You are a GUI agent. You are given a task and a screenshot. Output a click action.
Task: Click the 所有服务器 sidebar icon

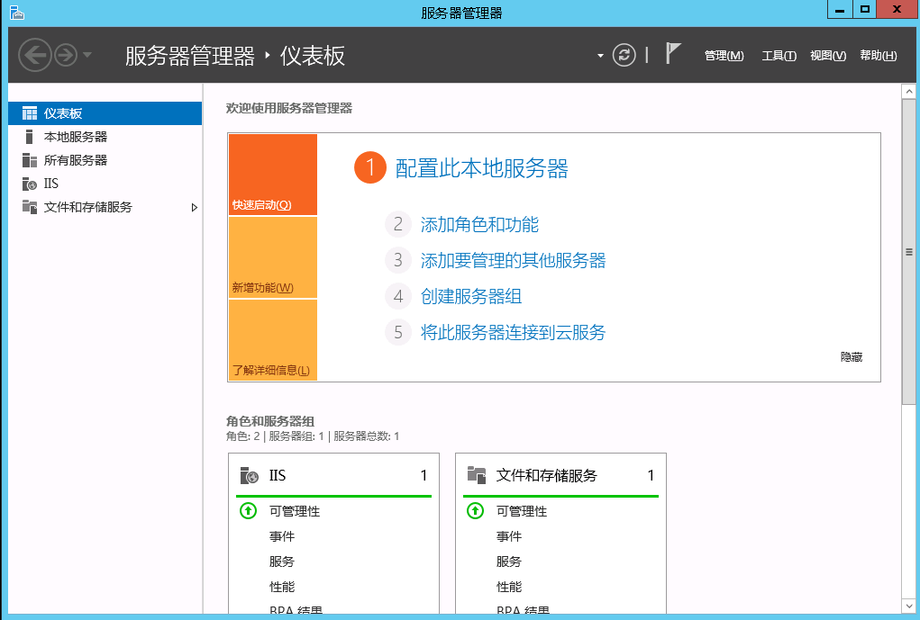(x=30, y=160)
